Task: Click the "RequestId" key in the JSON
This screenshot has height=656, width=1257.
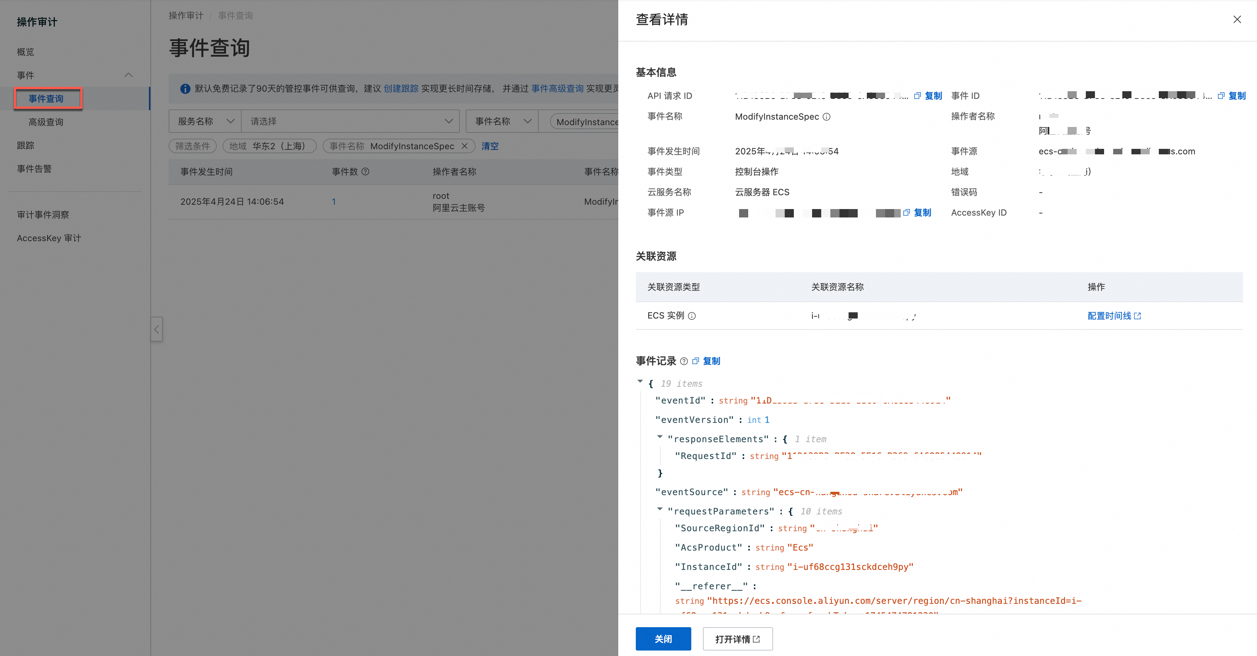Action: coord(706,456)
